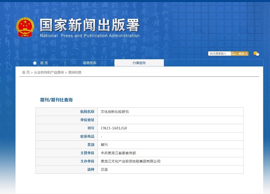The width and height of the screenshot is (270, 194).
Task: Open 从业机构和产品查询 breadcrumb link
Action: click(x=49, y=72)
